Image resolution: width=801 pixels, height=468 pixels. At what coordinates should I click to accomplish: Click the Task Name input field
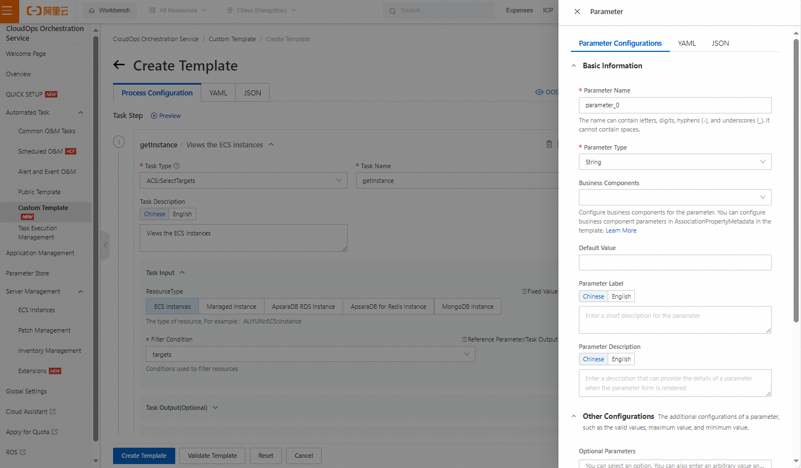point(457,181)
